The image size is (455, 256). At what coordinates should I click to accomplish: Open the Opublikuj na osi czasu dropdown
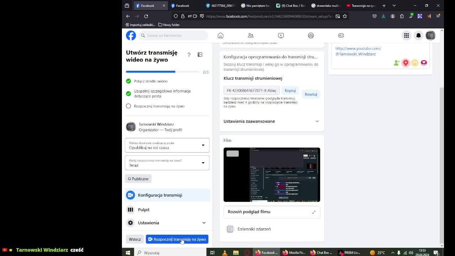[167, 145]
